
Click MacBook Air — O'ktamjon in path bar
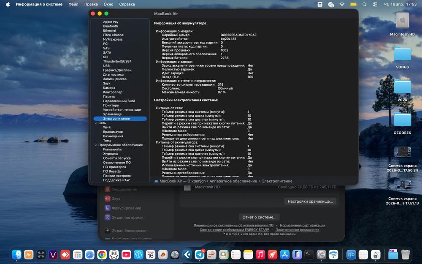click(182, 181)
